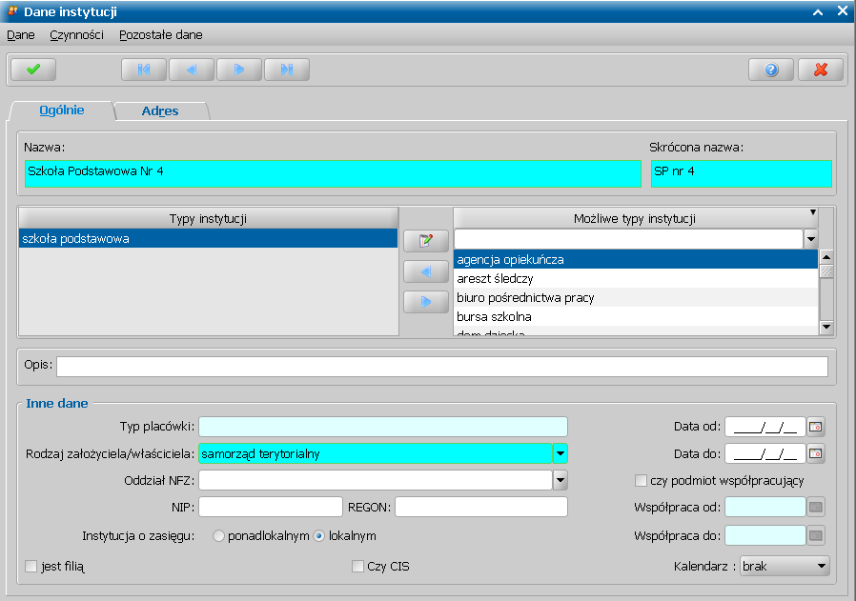Click the Dane instytucji title bar icon

[12, 11]
